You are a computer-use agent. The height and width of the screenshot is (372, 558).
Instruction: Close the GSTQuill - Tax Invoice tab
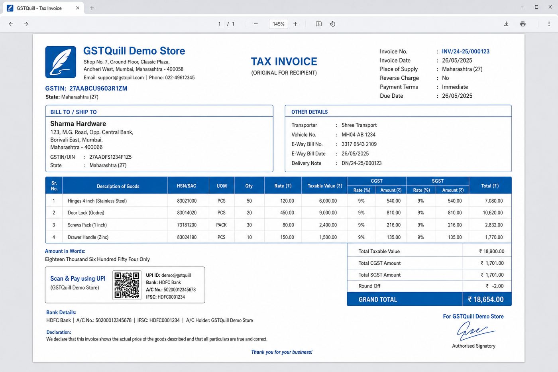78,8
